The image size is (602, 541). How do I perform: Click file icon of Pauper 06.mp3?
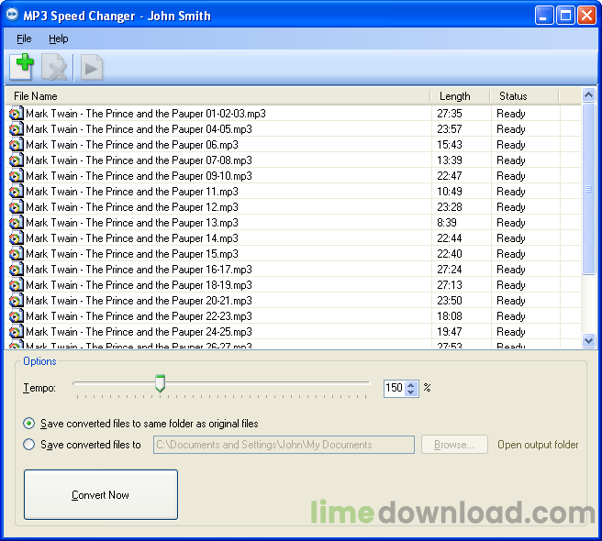coord(16,145)
